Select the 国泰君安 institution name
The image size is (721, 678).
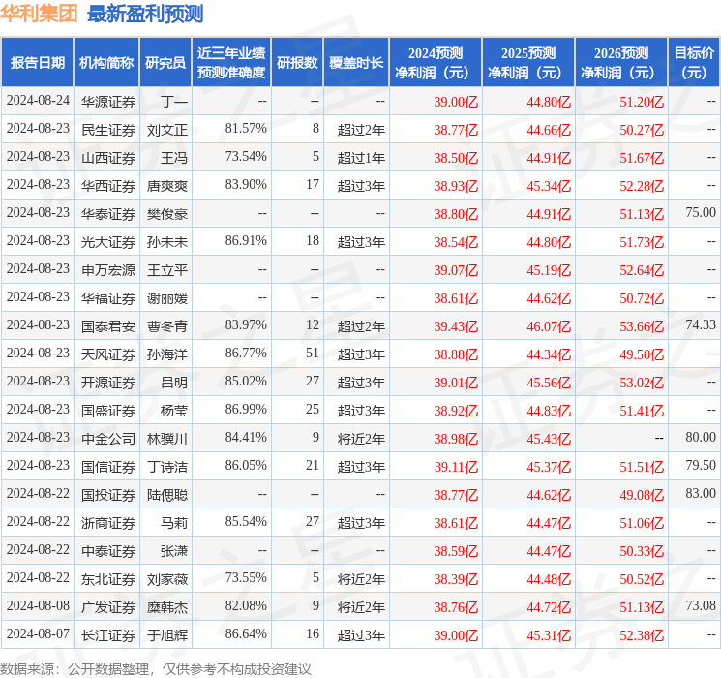pos(107,325)
